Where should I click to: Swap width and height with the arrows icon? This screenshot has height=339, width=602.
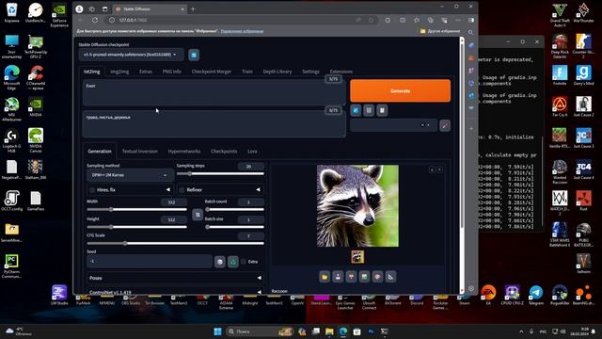[x=198, y=215]
